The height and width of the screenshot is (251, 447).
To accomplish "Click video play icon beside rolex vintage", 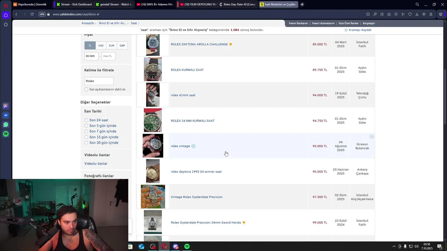I will (193, 146).
